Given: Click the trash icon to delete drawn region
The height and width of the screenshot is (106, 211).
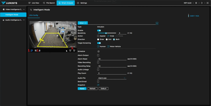Looking at the screenshot, I should point(40,50).
